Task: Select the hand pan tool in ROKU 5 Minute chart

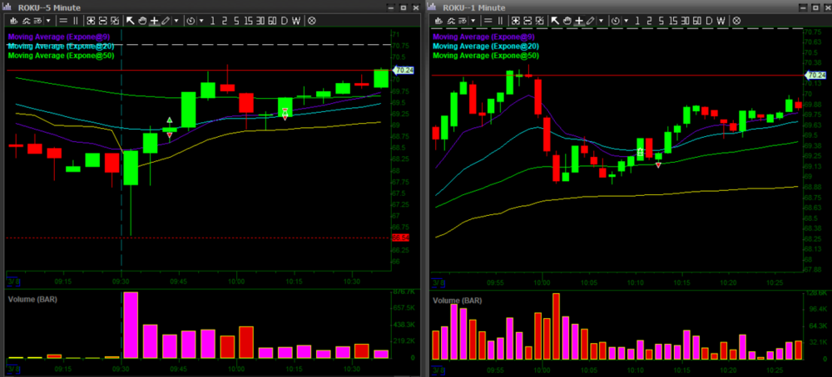Action: point(142,19)
